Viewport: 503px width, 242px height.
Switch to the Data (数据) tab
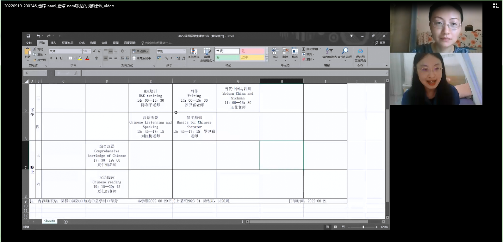[93, 43]
